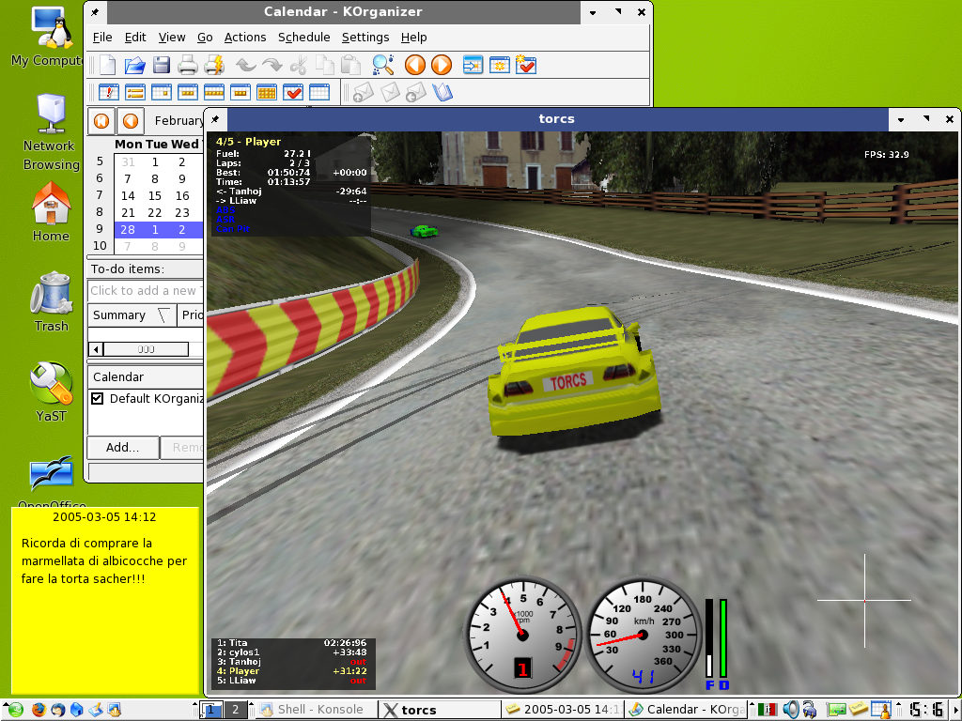The height and width of the screenshot is (721, 962).
Task: Switch to Shell - Konsole taskbar button
Action: point(315,710)
